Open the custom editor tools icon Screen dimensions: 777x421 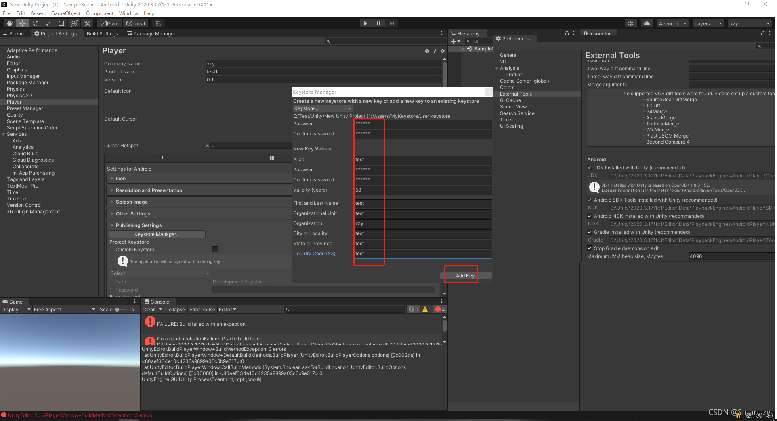coord(87,23)
